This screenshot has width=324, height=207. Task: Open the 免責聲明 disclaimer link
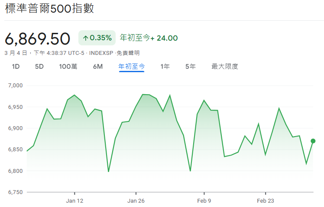[x=128, y=53]
